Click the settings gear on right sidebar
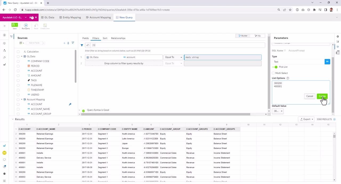341x184 pixels. click(x=338, y=37)
